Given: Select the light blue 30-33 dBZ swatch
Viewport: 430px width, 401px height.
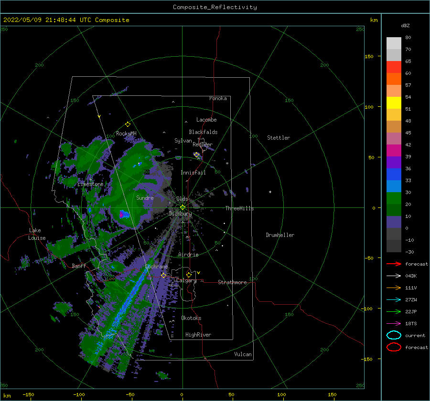Looking at the screenshot, I should coord(394,186).
